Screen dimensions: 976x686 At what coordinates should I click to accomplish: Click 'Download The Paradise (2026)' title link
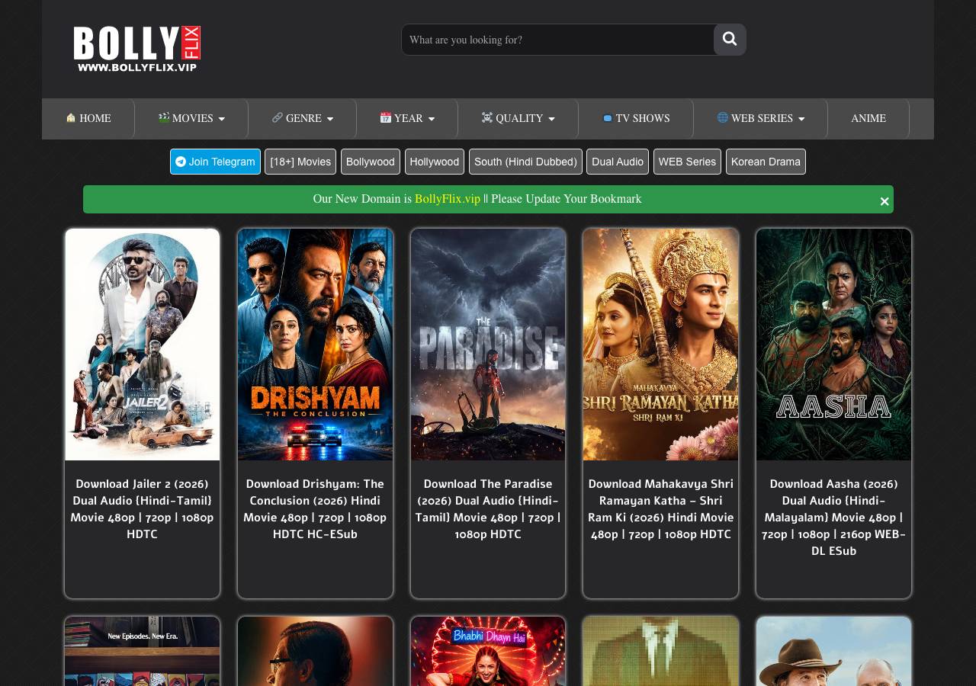pyautogui.click(x=488, y=509)
